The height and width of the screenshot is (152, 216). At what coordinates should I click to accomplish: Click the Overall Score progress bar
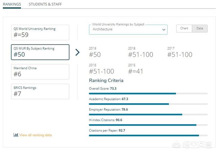tap(148, 94)
